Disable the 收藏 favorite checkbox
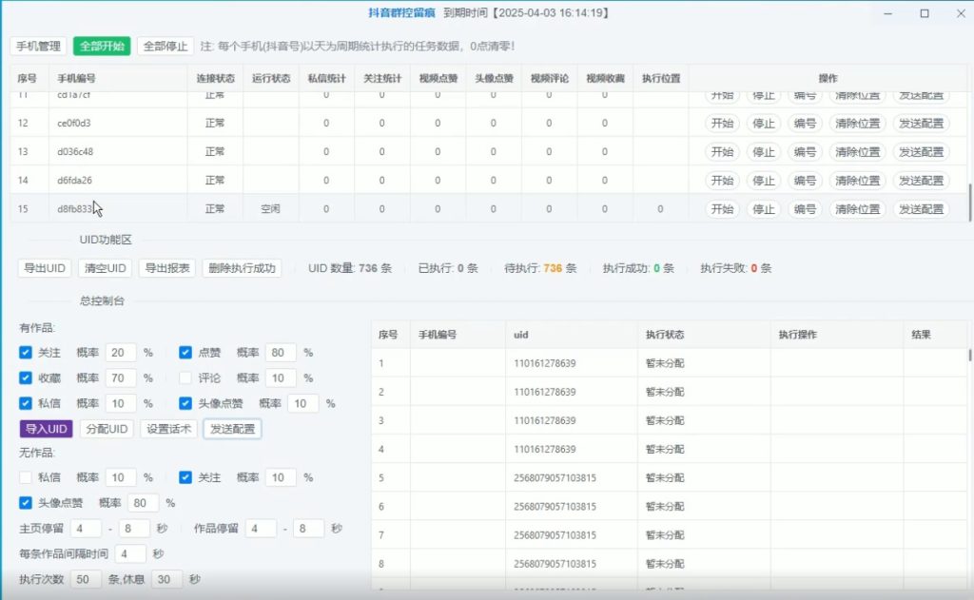 coord(26,377)
